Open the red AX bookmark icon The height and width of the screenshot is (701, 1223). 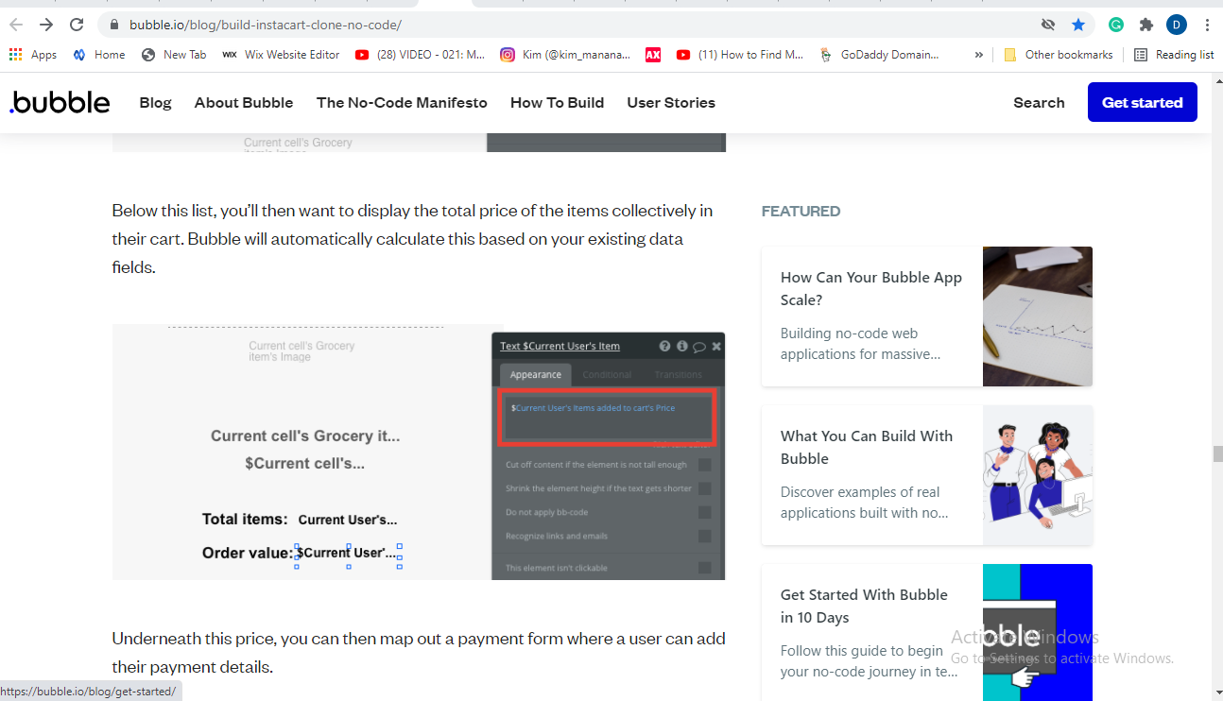[x=653, y=55]
